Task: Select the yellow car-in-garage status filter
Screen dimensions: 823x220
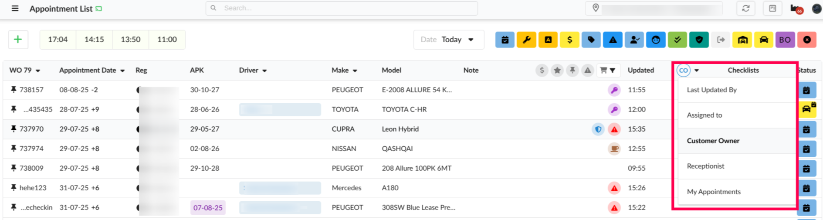Action: [x=742, y=40]
